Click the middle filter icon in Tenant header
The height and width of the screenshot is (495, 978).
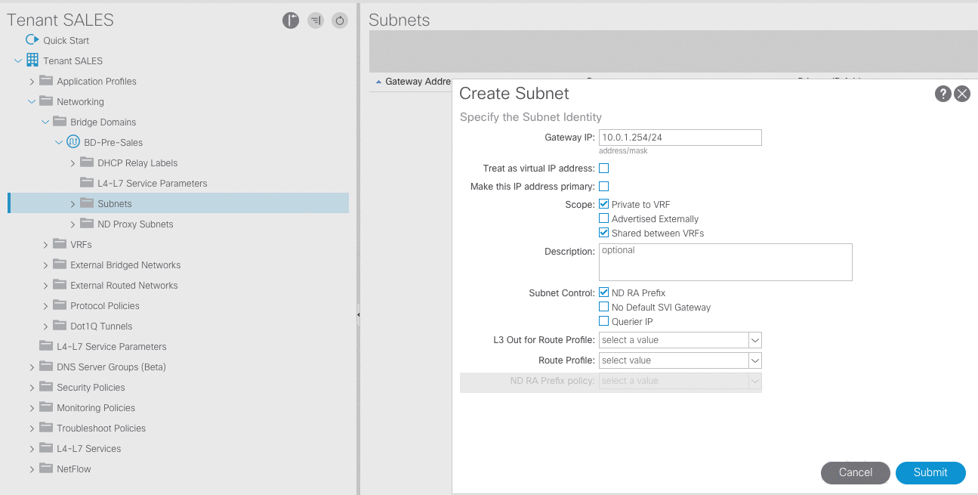coord(316,21)
